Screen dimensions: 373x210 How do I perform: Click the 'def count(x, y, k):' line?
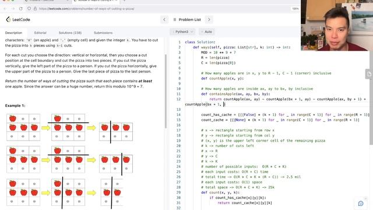[220, 192]
